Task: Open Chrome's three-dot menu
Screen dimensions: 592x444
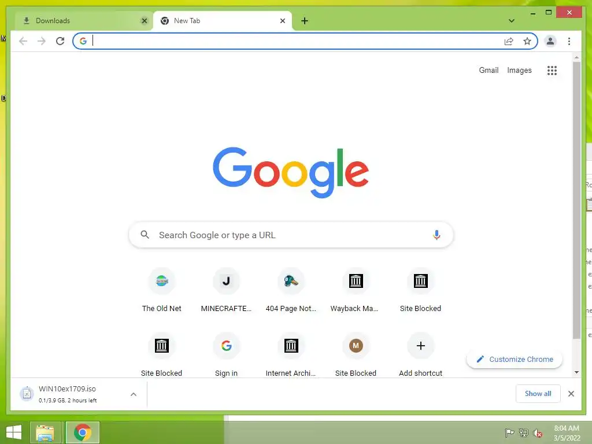Action: click(x=569, y=41)
